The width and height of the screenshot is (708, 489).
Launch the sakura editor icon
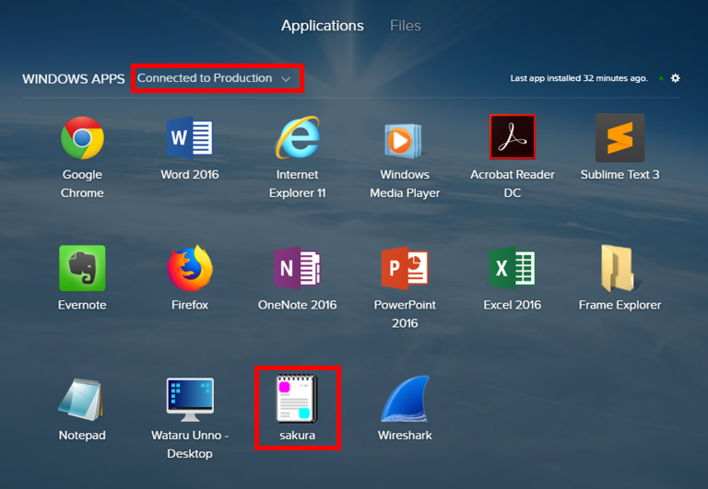tap(297, 399)
